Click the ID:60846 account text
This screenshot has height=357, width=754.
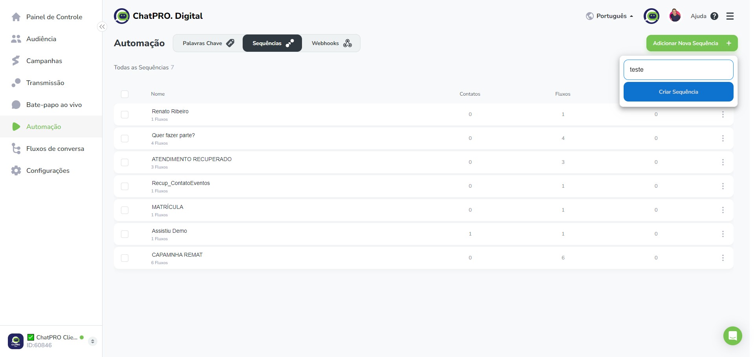pyautogui.click(x=39, y=345)
